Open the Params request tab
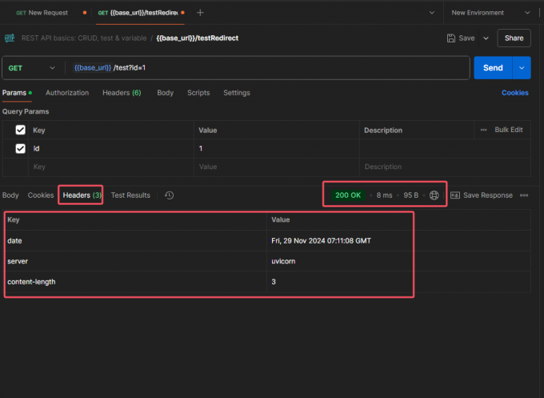Image resolution: width=544 pixels, height=398 pixels. [x=17, y=93]
